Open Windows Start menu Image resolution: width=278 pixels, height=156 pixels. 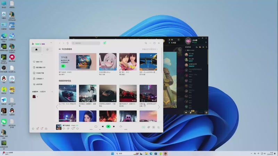[112, 154]
